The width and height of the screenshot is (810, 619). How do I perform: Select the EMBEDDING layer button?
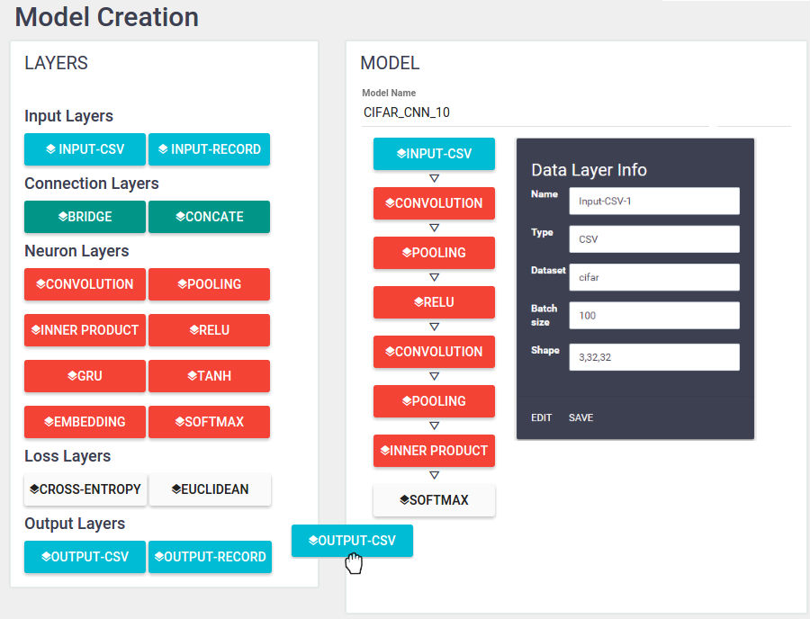pyautogui.click(x=85, y=422)
